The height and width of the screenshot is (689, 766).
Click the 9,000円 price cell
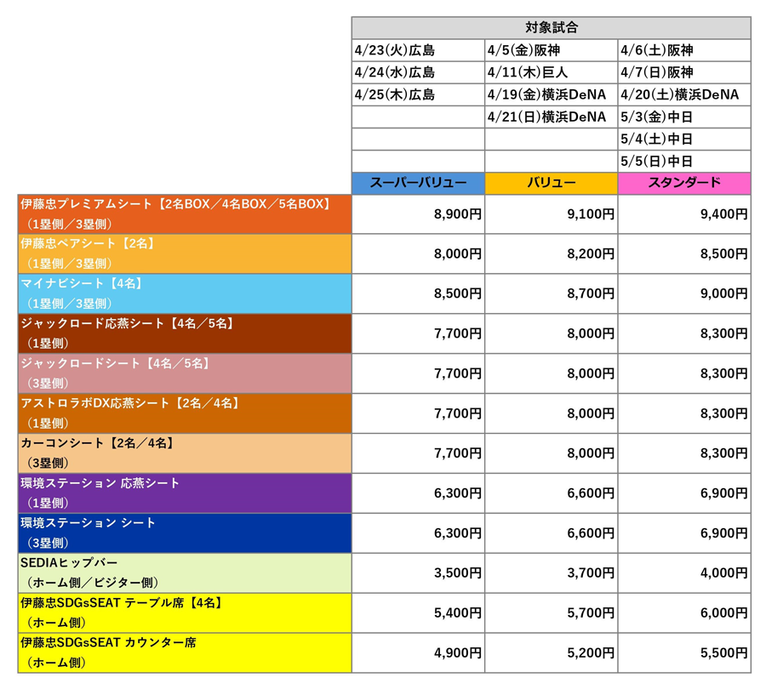coord(684,293)
